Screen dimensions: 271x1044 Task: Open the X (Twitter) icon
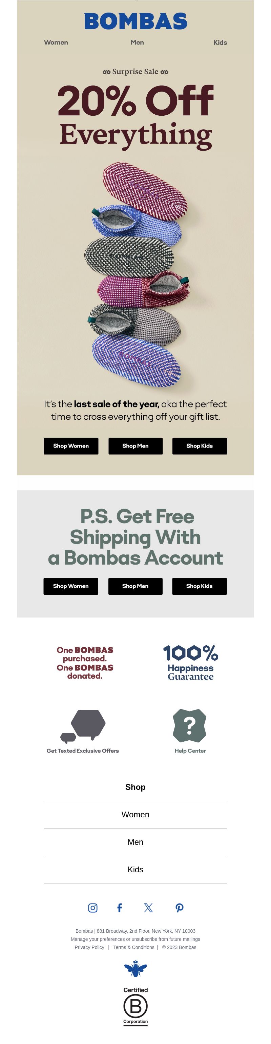coord(148,907)
